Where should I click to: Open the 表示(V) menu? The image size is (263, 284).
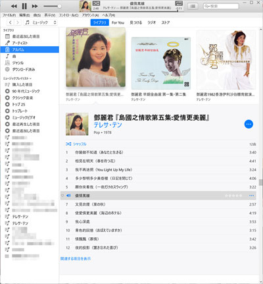[50, 15]
